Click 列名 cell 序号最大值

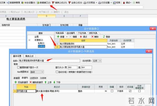tap(26, 91)
